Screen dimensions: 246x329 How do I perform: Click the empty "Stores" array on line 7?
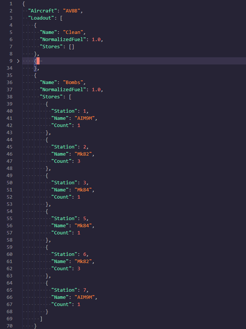(72, 46)
